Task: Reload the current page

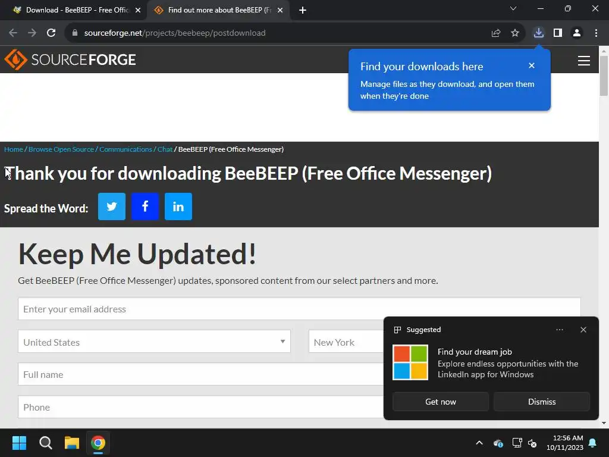Action: click(51, 33)
